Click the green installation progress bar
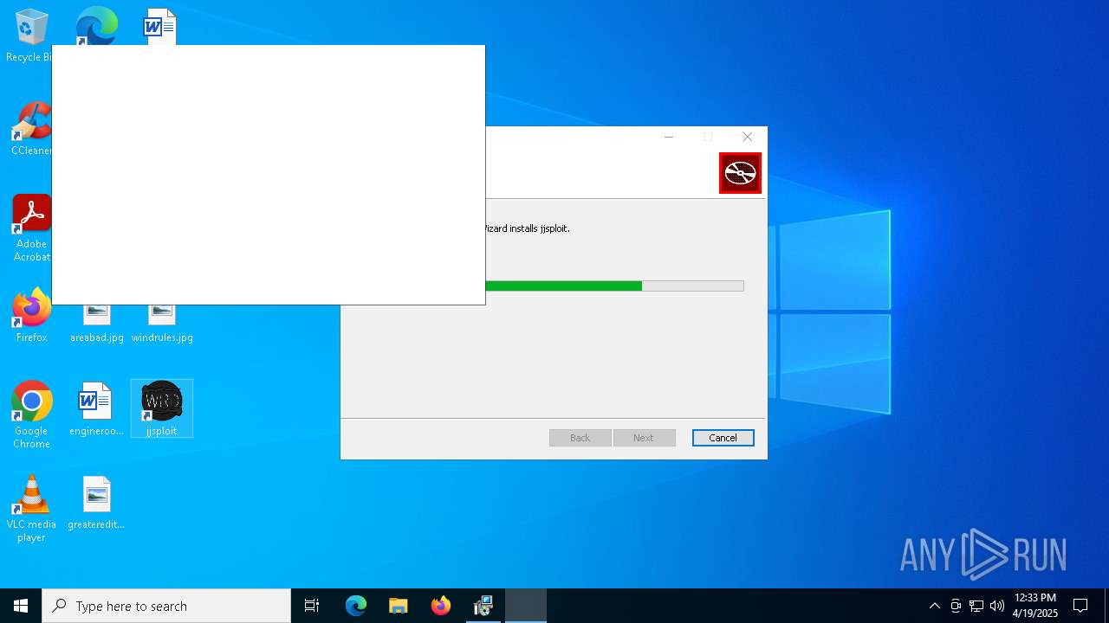 click(614, 286)
